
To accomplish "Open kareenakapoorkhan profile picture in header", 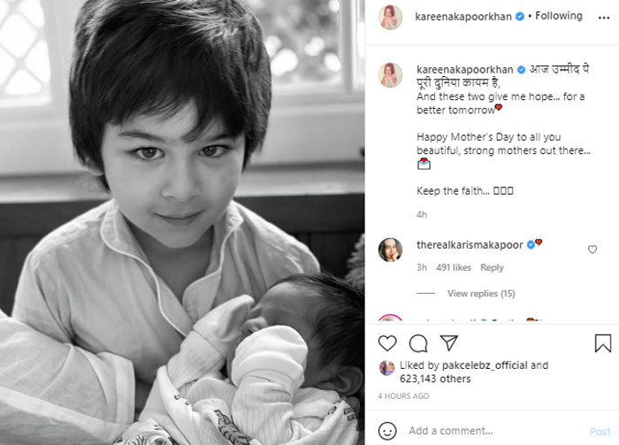I will 390,18.
